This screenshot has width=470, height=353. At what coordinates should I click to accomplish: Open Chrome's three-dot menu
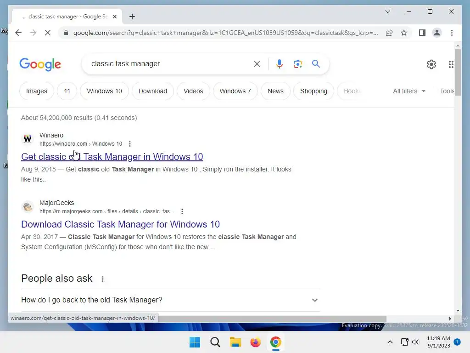tap(452, 33)
